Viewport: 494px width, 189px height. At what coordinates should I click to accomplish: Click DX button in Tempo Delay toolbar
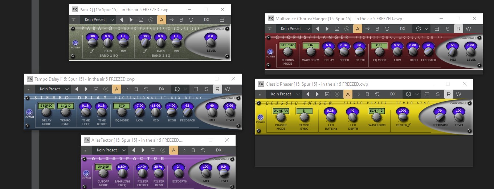click(x=162, y=89)
